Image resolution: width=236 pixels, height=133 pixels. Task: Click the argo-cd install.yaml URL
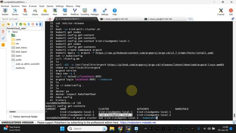155,53
